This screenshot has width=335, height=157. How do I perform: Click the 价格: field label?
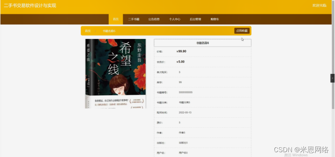(x=160, y=52)
